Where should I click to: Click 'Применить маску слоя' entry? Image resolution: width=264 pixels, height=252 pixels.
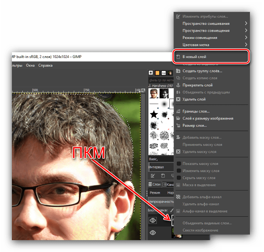tap(211, 145)
